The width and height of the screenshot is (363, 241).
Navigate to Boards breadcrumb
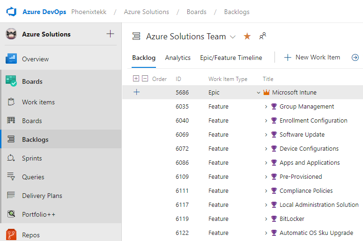coord(196,12)
